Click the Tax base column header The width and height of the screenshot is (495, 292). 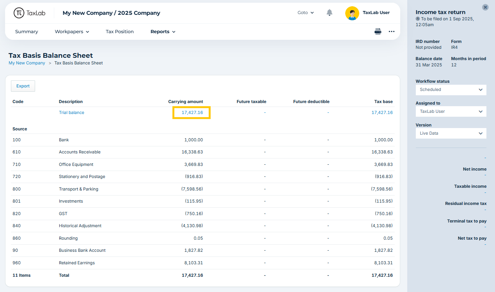[x=383, y=101]
